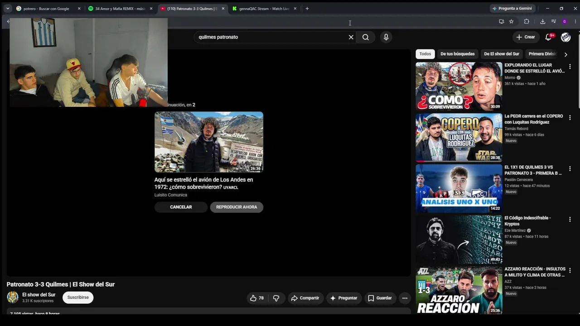Image resolution: width=580 pixels, height=326 pixels.
Task: Open a new browser tab
Action: point(307,9)
